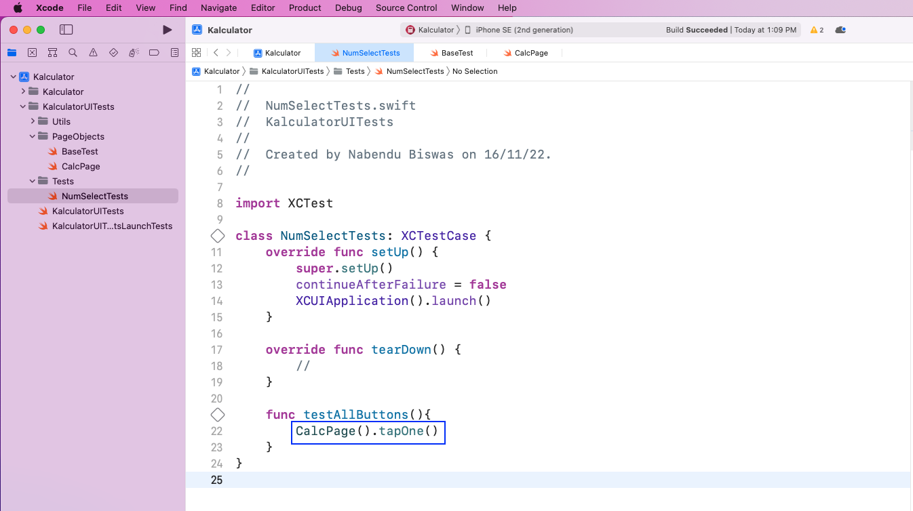Open the related items grid menu
913x511 pixels.
click(196, 53)
